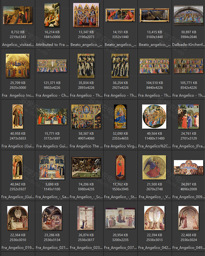Select the Fra_Angelico_019 fresco thumbnail
This screenshot has height=256, width=205.
(x=18, y=218)
